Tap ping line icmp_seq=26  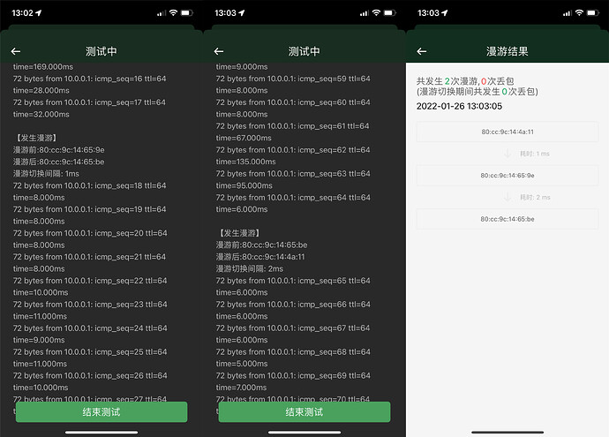pos(90,375)
